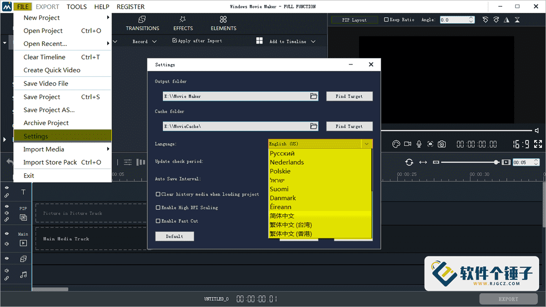Click the Find Target button for Cache folder

tap(349, 126)
